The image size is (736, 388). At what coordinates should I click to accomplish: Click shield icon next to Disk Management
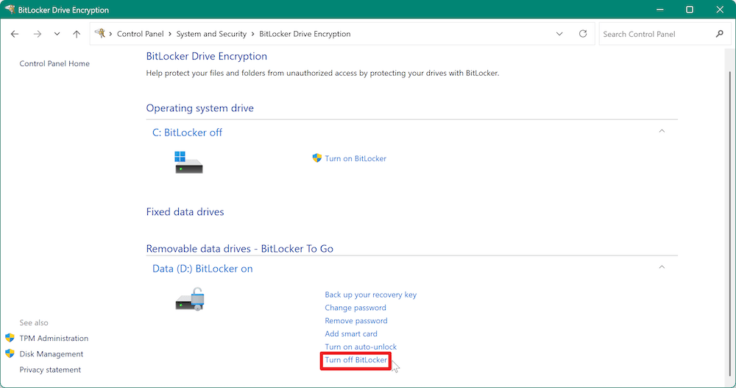[10, 353]
